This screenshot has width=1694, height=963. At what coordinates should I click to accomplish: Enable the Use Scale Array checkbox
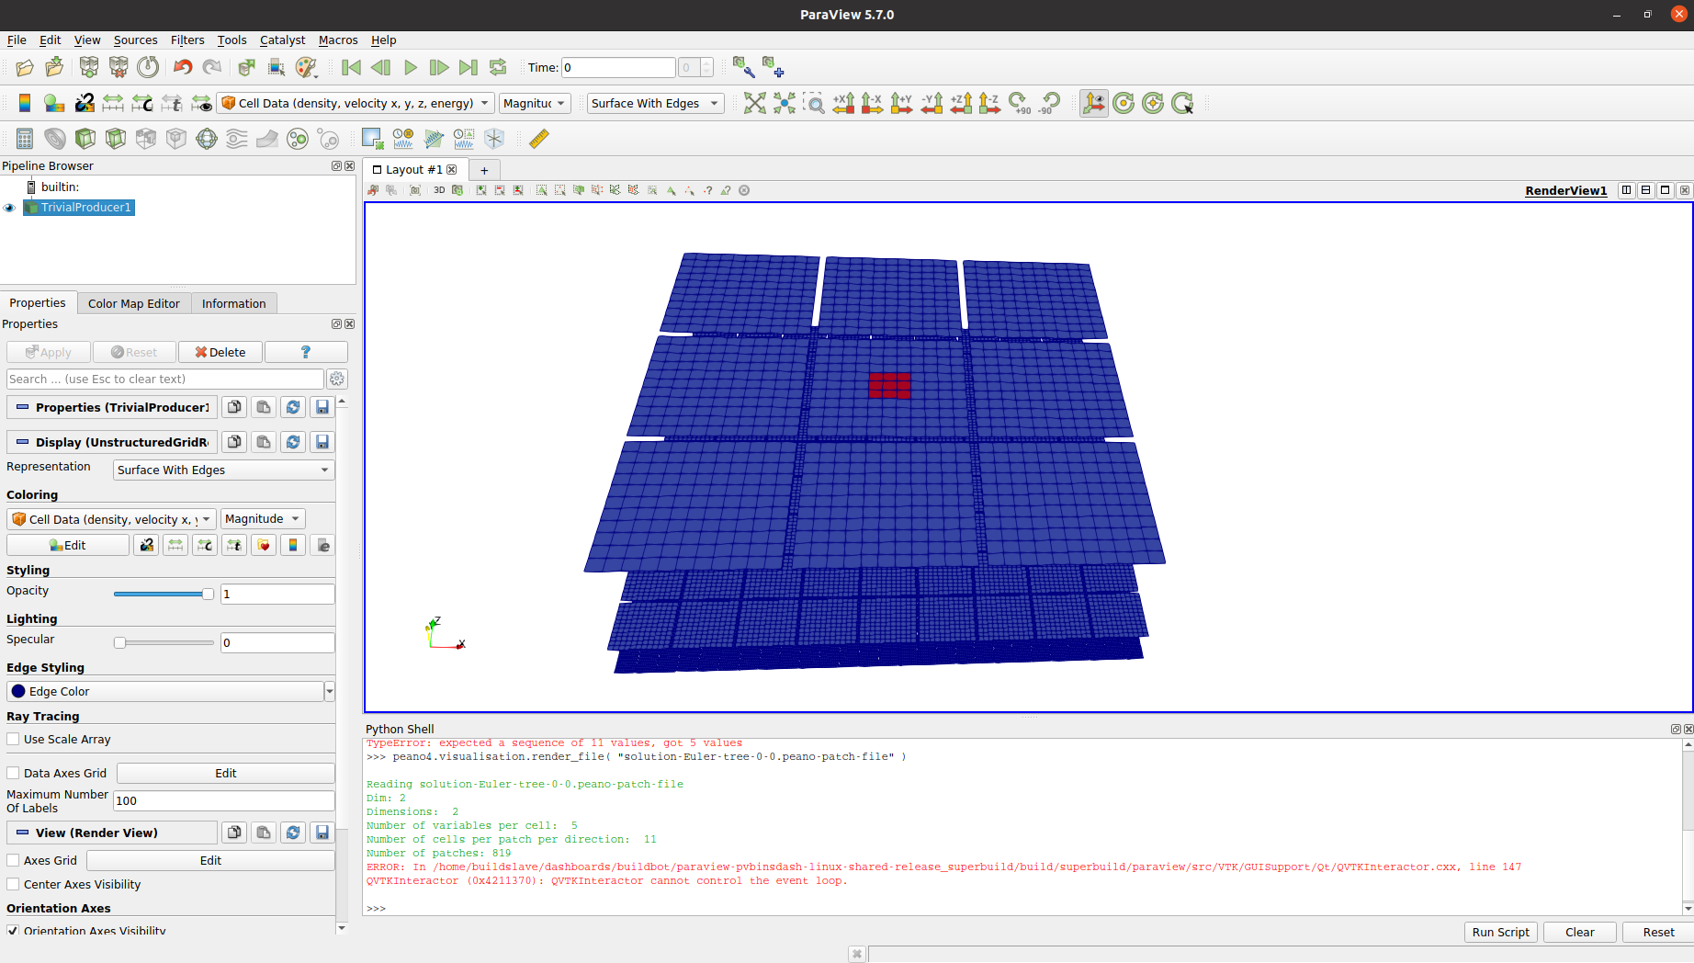pos(13,739)
